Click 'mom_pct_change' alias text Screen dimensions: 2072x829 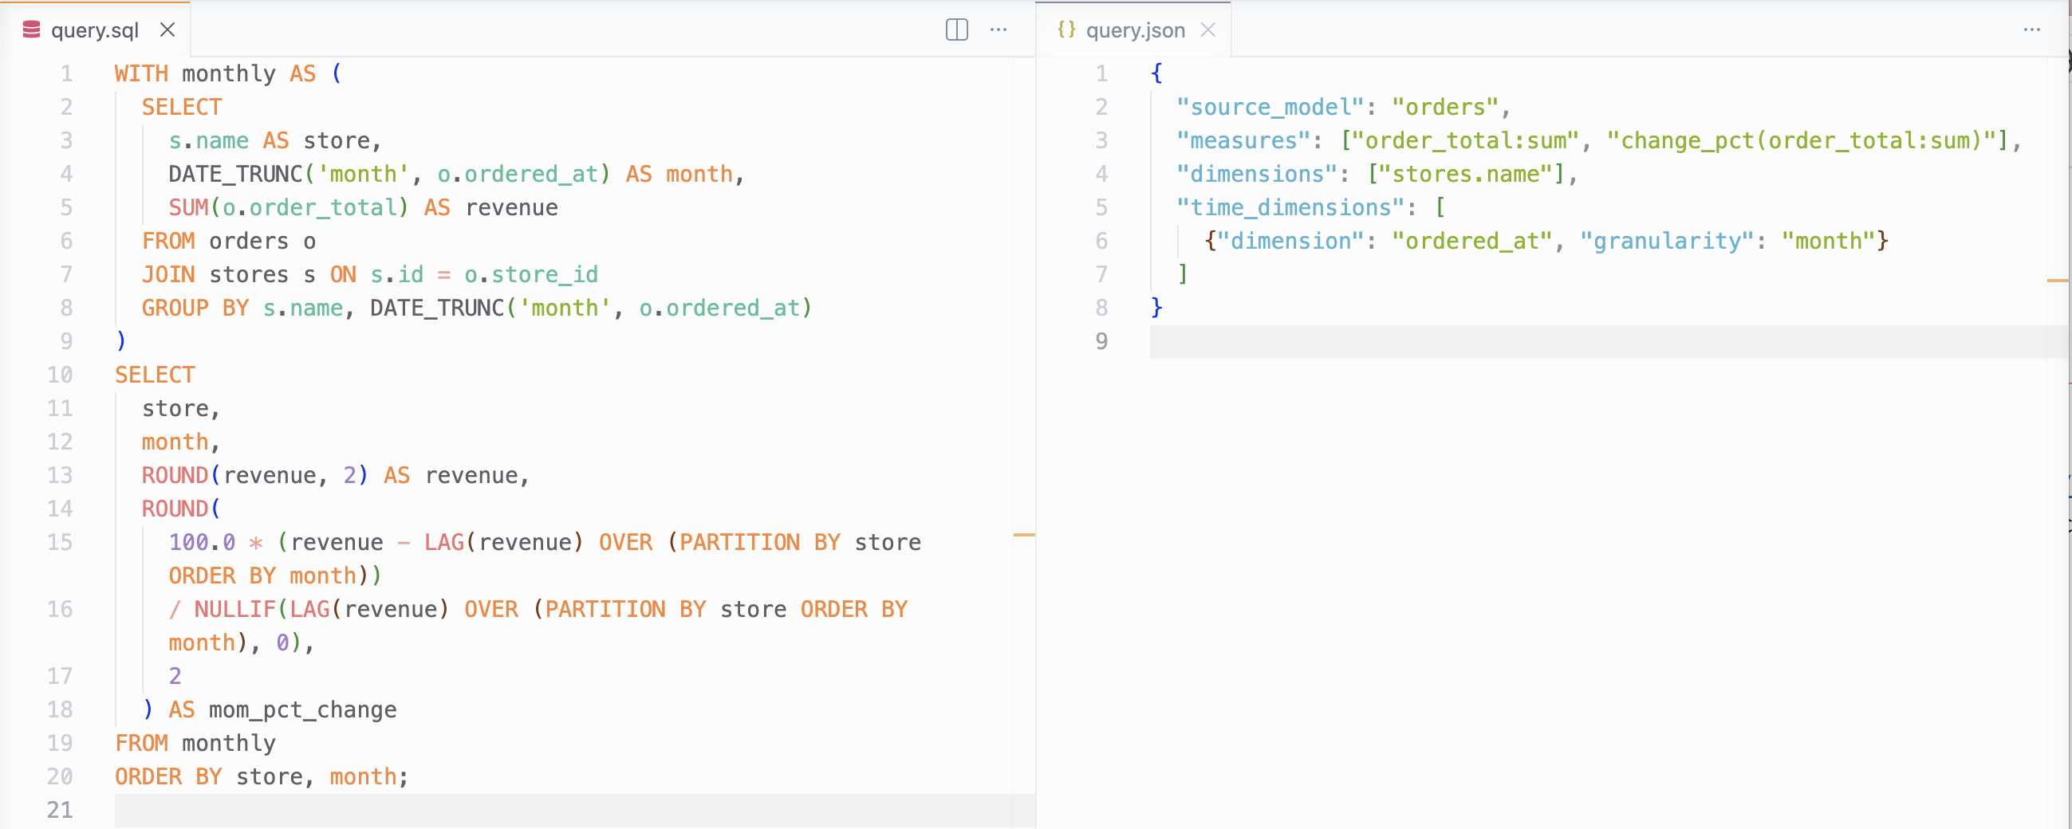tap(302, 710)
